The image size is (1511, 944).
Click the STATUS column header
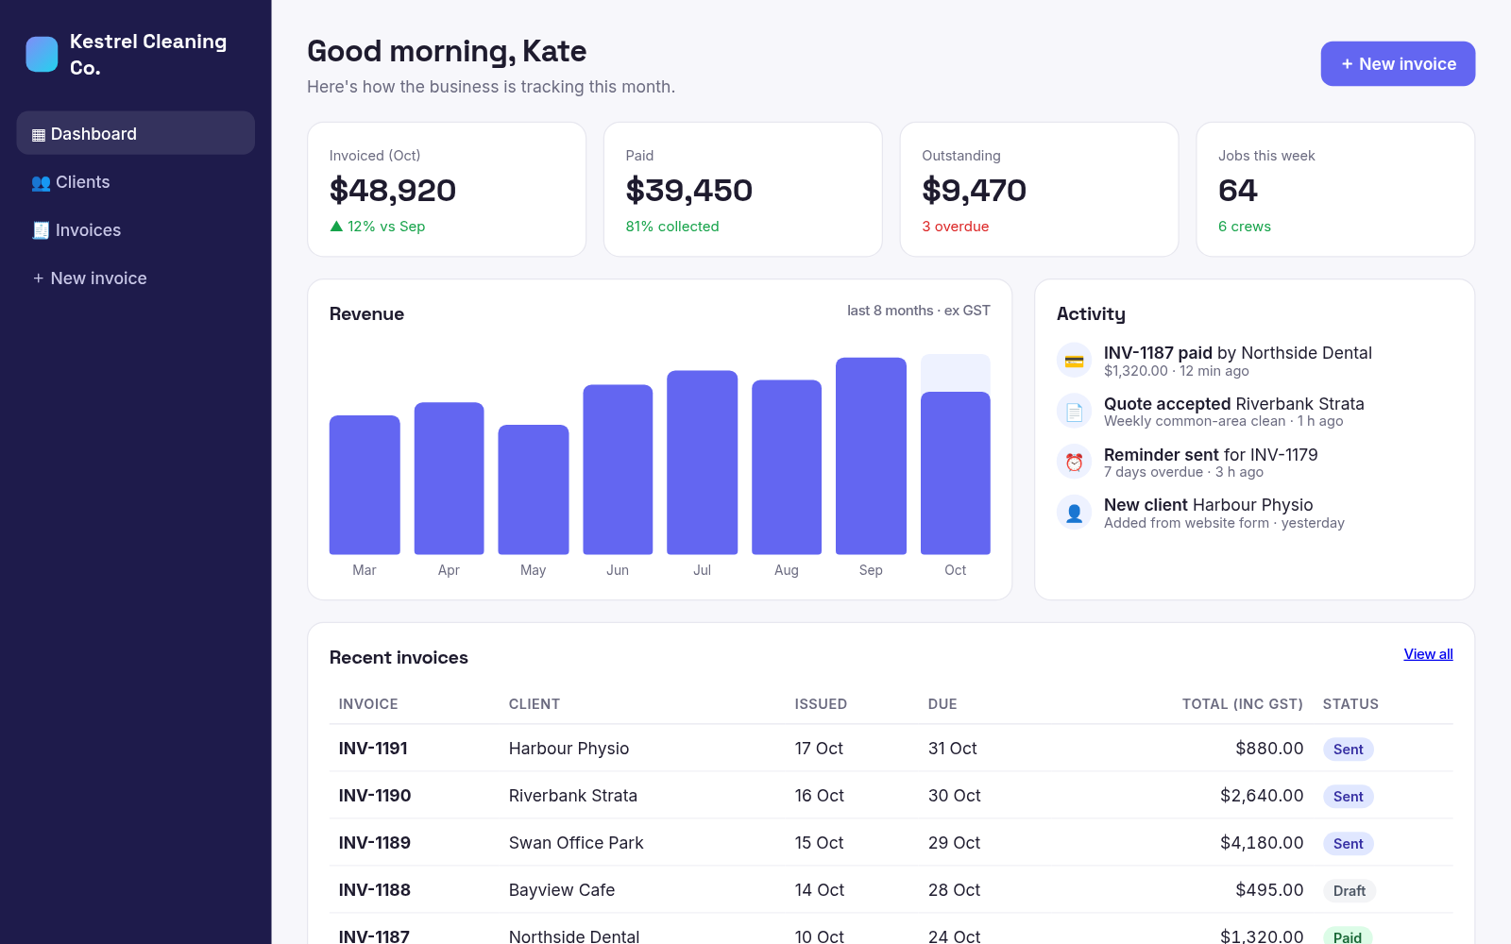pos(1350,704)
